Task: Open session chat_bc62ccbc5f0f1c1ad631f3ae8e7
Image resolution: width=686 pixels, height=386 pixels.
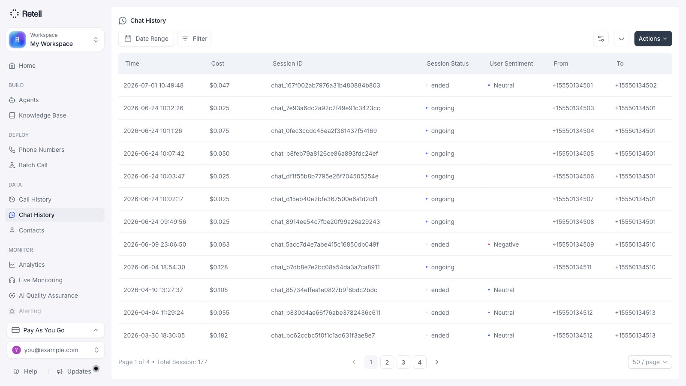Action: coord(323,335)
